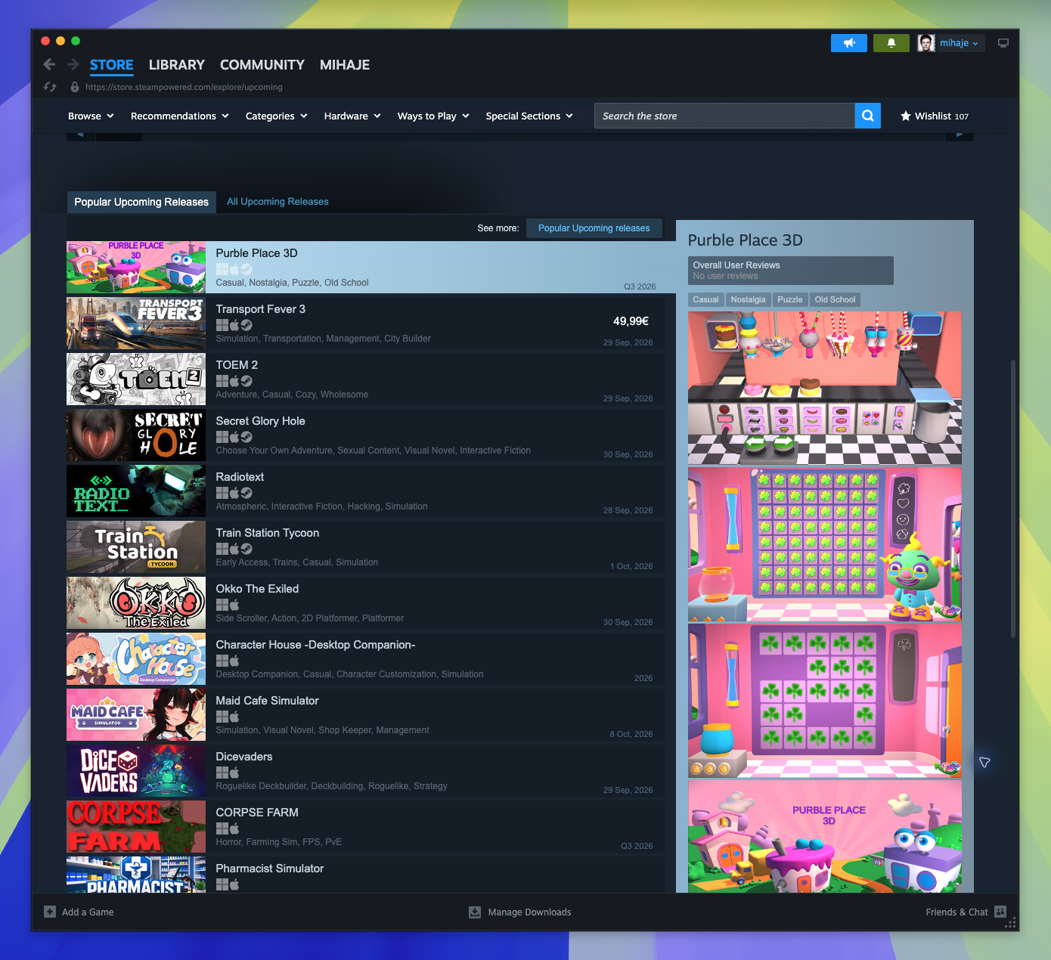Click Windows platform icon on Transport Fever 3
The image size is (1051, 960).
point(222,325)
